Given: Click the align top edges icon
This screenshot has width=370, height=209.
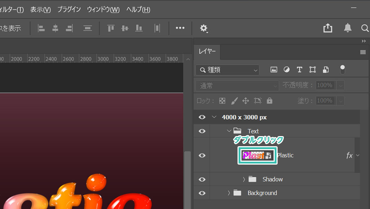Looking at the screenshot, I should pos(111,28).
